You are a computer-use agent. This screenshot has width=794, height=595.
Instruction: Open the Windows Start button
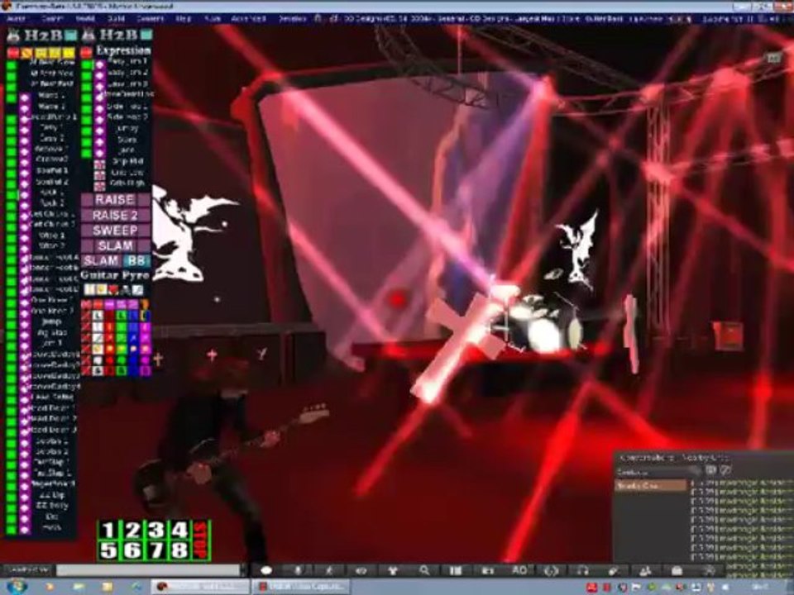[x=17, y=587]
